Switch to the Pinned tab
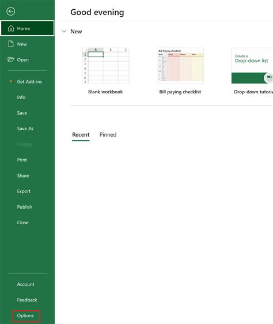Viewport: 273px width, 324px height. (108, 135)
